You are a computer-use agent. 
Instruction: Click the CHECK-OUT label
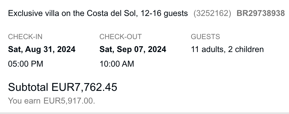121,37
